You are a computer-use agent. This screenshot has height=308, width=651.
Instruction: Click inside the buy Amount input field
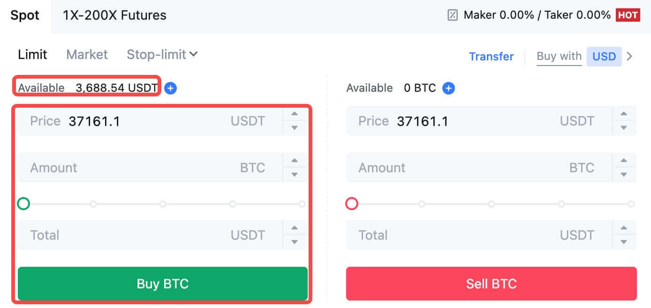point(141,167)
